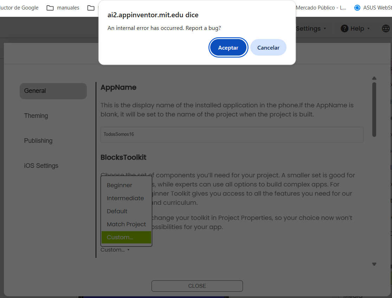Select Beginner from the toolkit list
Screen dimensions: 392x298
pyautogui.click(x=120, y=185)
